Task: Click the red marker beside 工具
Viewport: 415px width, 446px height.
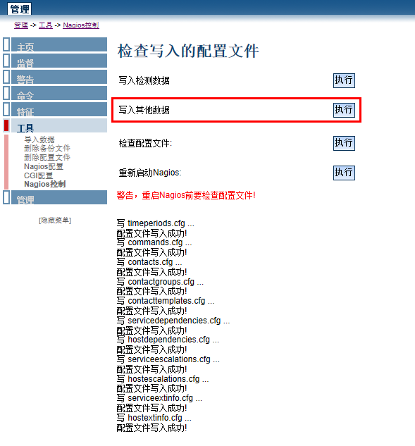Action: click(6, 125)
